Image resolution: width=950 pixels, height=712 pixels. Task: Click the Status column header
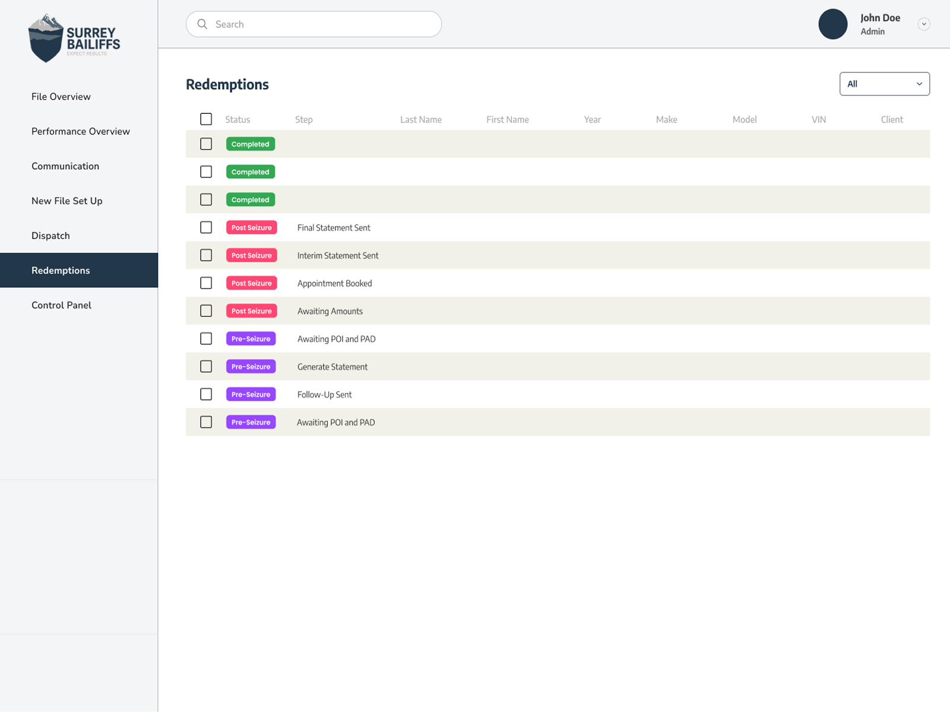pos(237,119)
